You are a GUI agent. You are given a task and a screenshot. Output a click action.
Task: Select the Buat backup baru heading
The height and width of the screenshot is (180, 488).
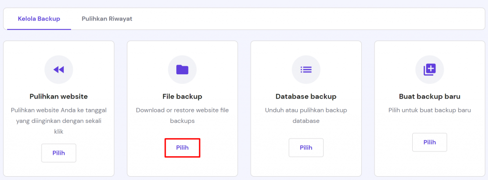click(429, 97)
